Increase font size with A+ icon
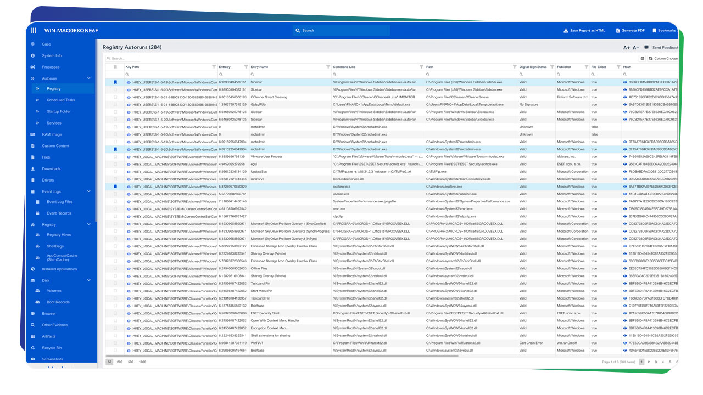This screenshot has height=395, width=703. 626,48
